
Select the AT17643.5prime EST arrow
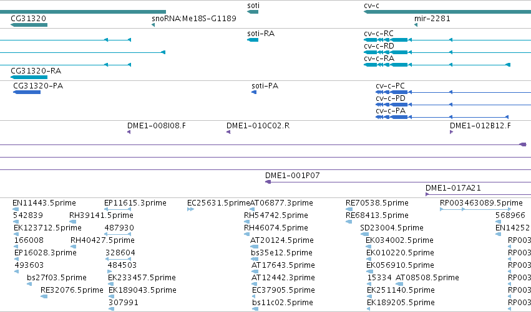coord(255,272)
